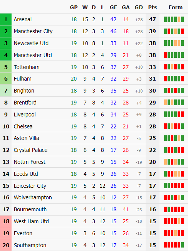Click Southampton's green win form bar
The image size is (188, 251).
coord(182,245)
